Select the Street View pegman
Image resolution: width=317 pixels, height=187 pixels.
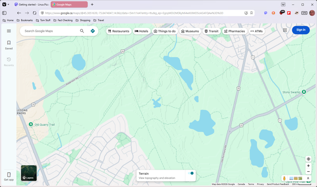tap(284, 178)
